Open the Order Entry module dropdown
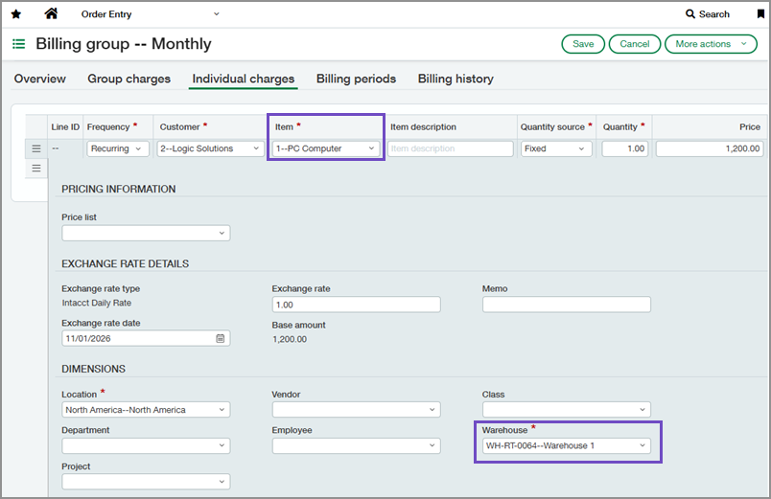This screenshot has width=771, height=499. pyautogui.click(x=150, y=14)
